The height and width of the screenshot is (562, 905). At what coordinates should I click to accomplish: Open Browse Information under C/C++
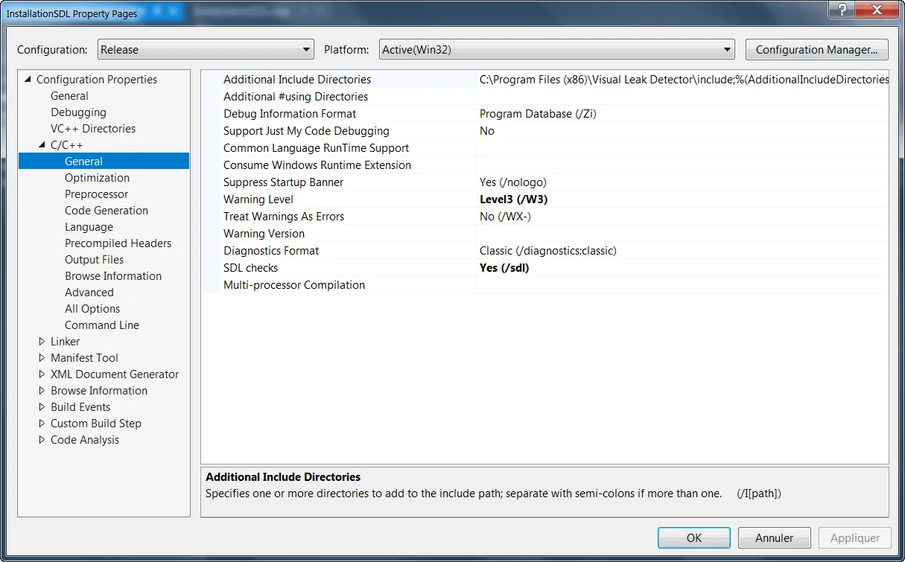click(113, 276)
